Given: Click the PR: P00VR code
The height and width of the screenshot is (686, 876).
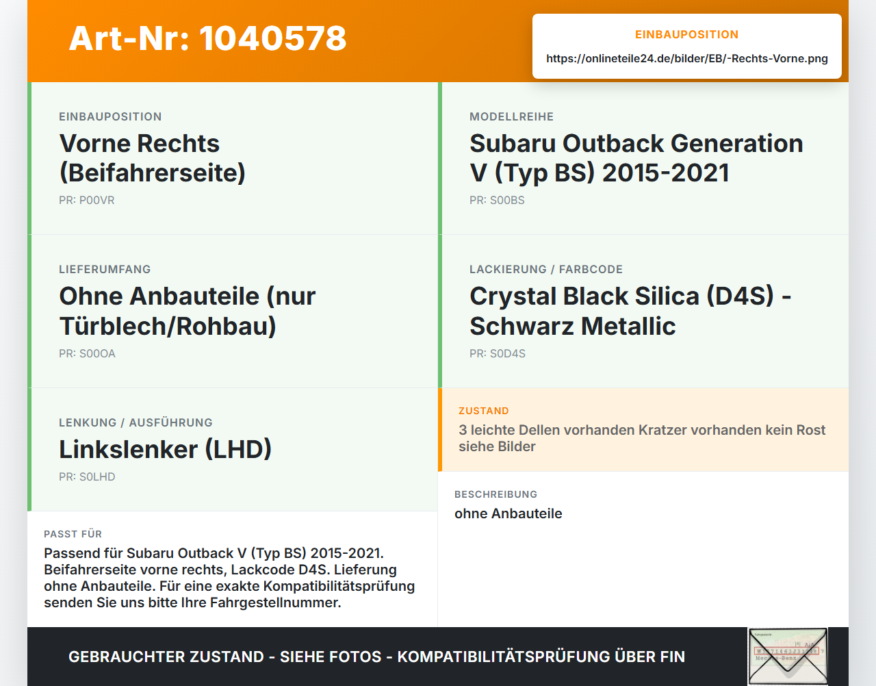Looking at the screenshot, I should pyautogui.click(x=87, y=201).
